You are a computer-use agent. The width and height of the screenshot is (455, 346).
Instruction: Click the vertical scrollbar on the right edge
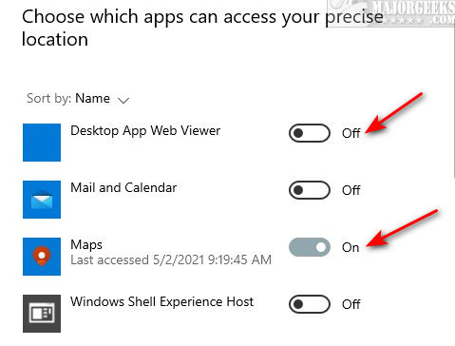[x=453, y=102]
